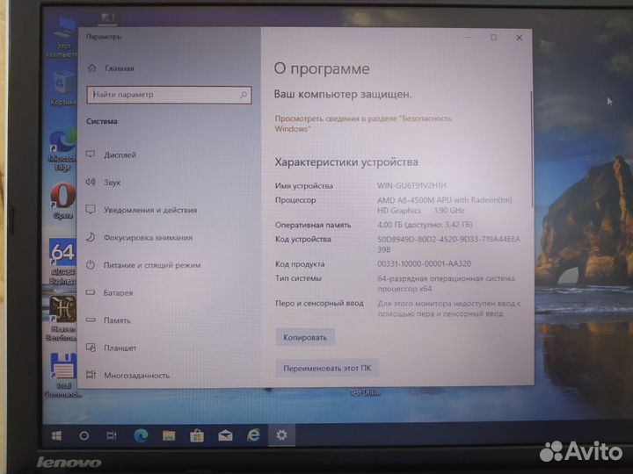
Task: Click the Звук speaker icon
Action: click(x=91, y=182)
